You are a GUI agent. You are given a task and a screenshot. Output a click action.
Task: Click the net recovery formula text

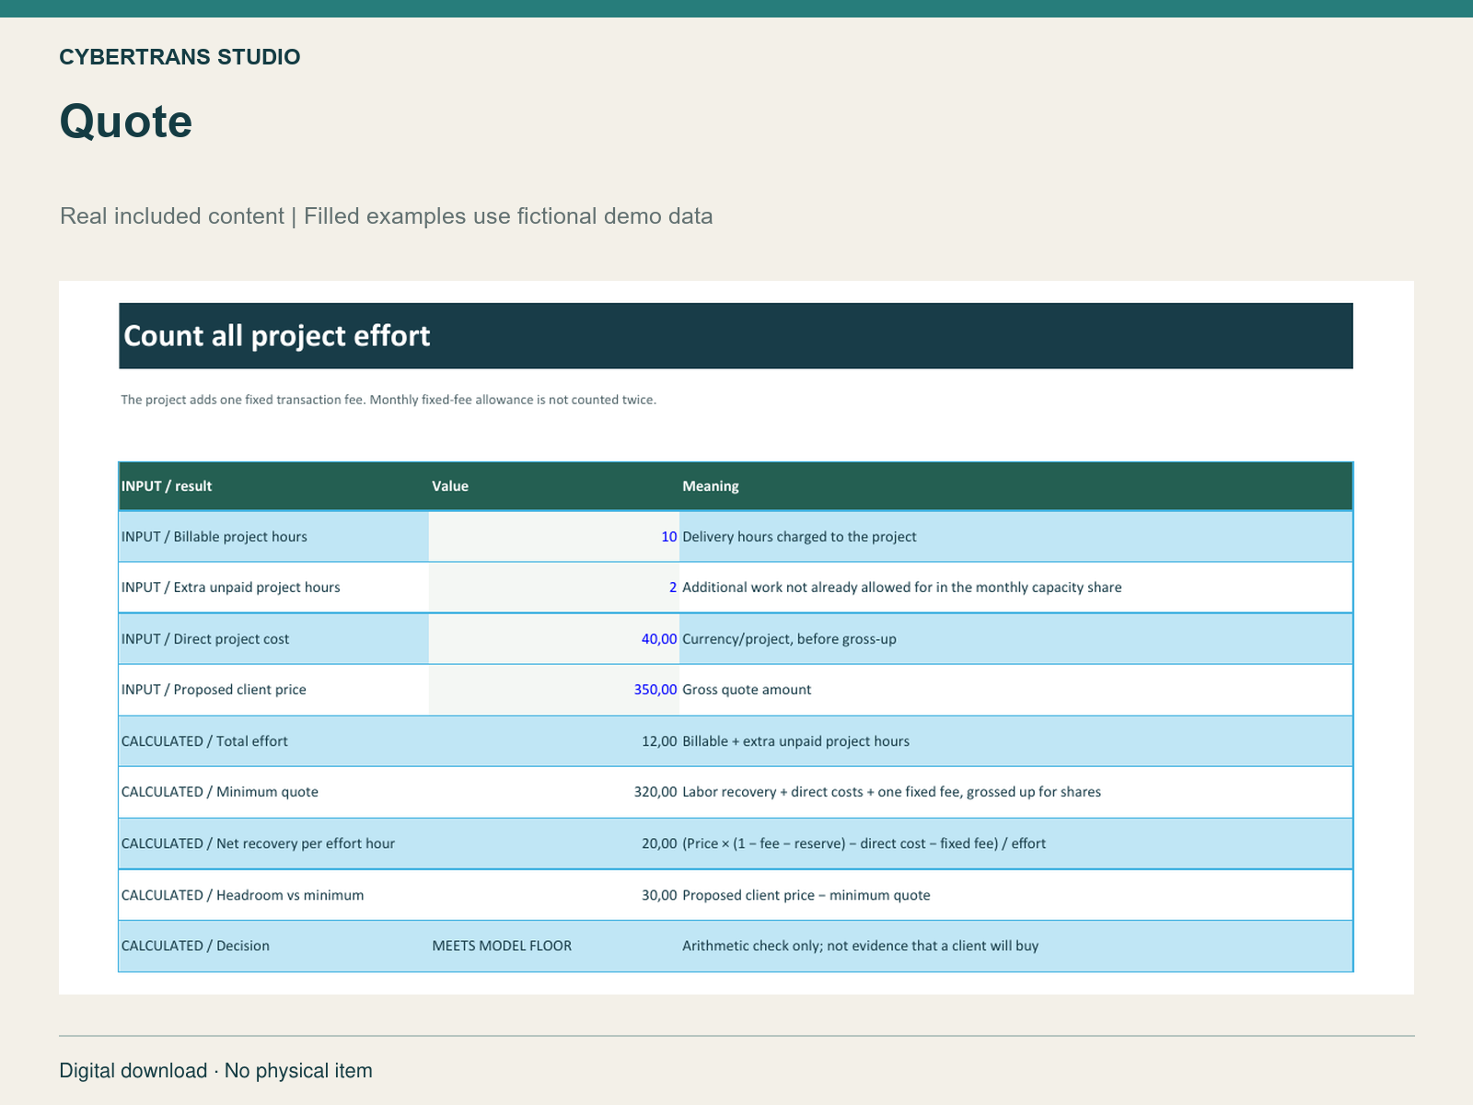[x=864, y=843]
